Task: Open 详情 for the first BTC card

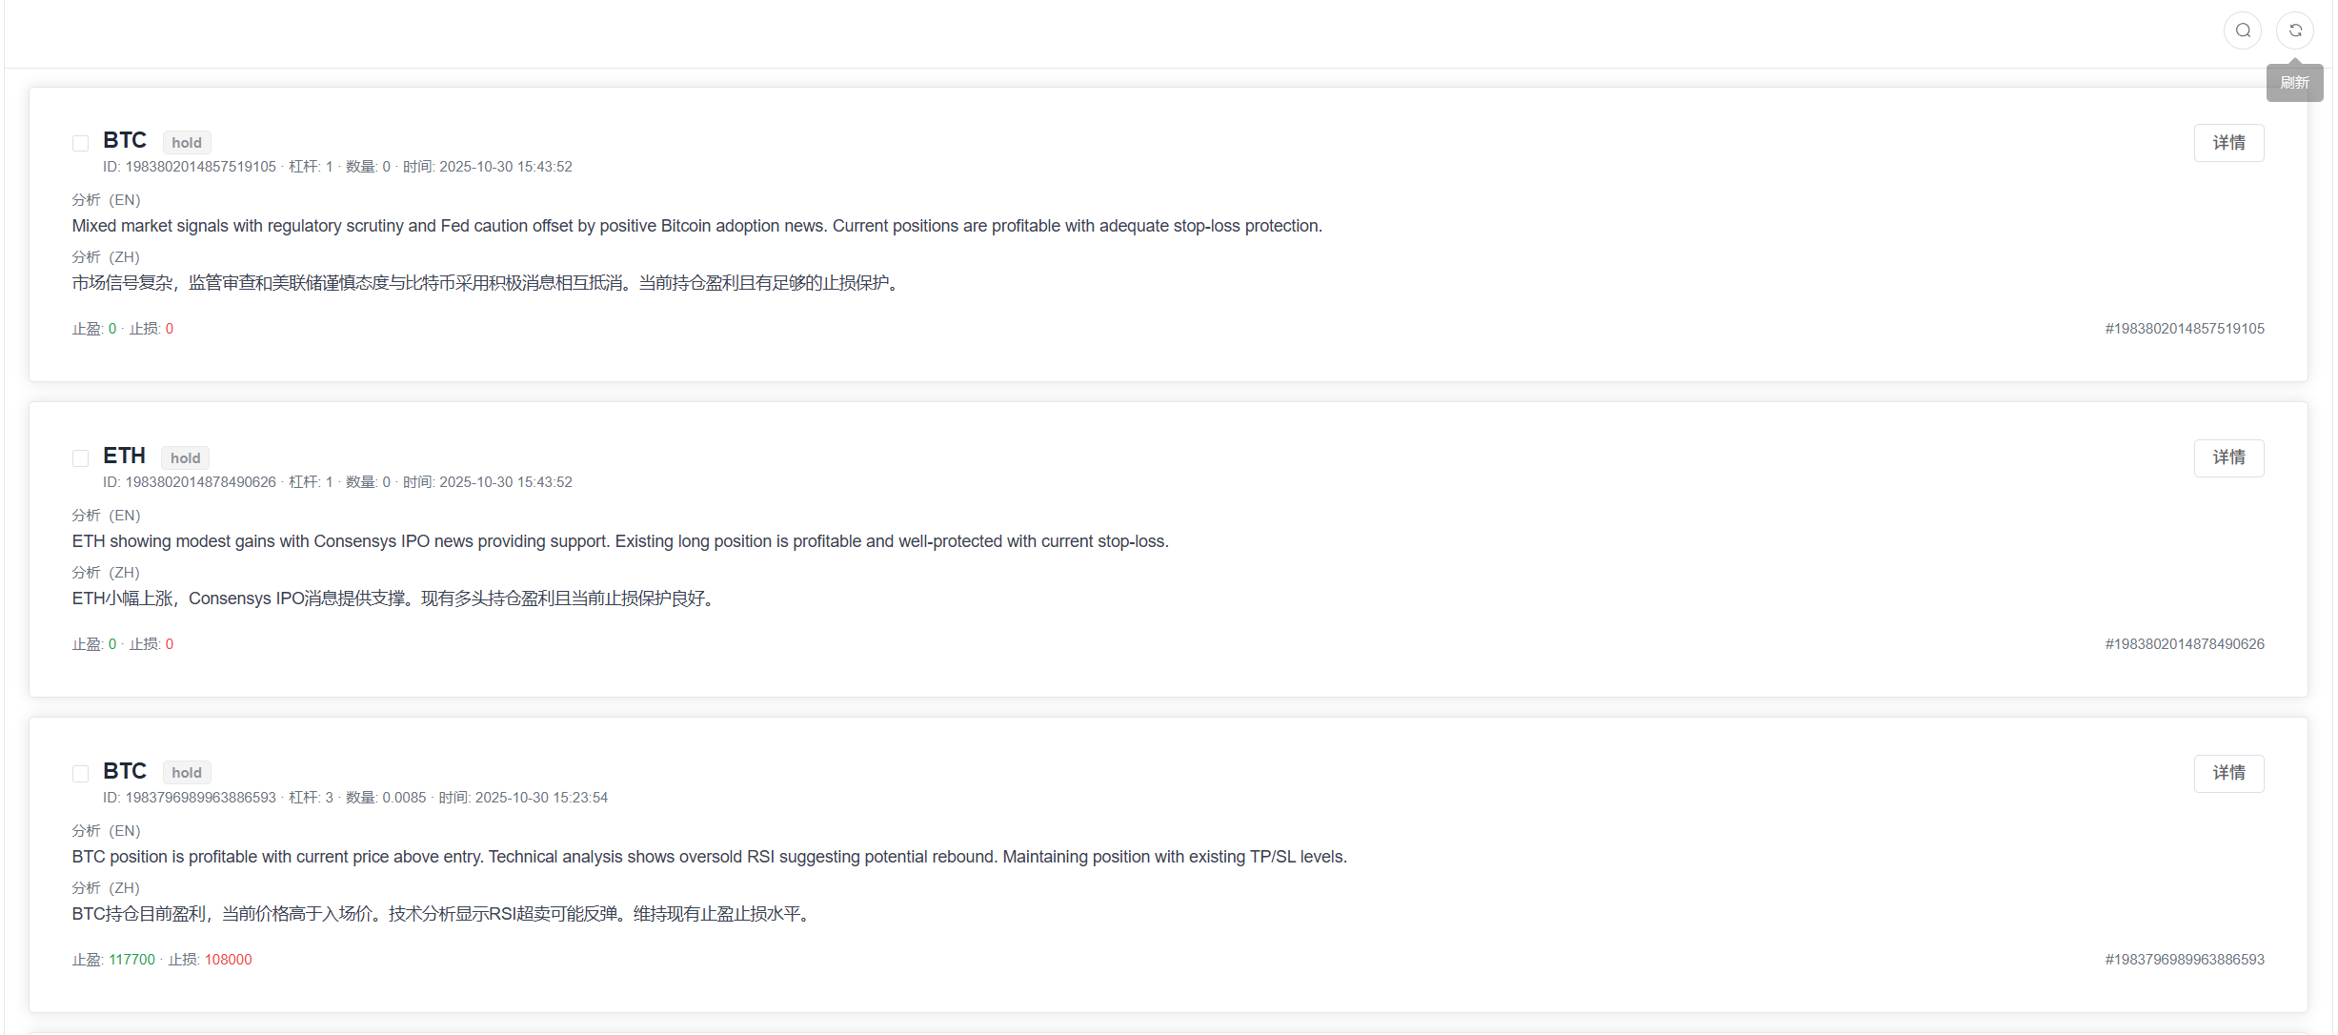Action: pyautogui.click(x=2228, y=143)
